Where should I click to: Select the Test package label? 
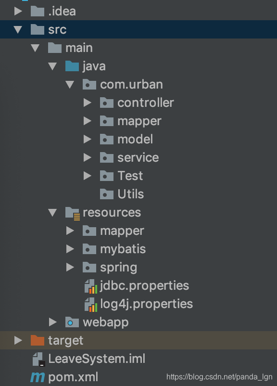[130, 176]
